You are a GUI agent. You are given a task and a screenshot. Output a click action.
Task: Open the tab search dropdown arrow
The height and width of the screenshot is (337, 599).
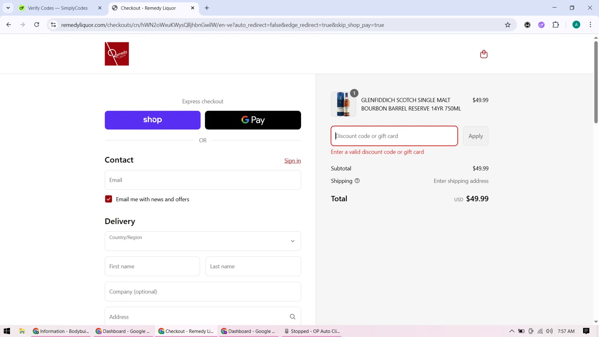click(8, 8)
